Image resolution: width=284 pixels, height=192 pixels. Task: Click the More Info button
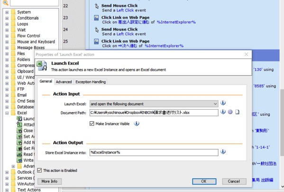coord(49,181)
